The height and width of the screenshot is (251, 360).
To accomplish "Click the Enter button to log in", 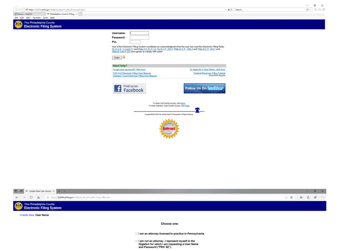I will [x=117, y=57].
